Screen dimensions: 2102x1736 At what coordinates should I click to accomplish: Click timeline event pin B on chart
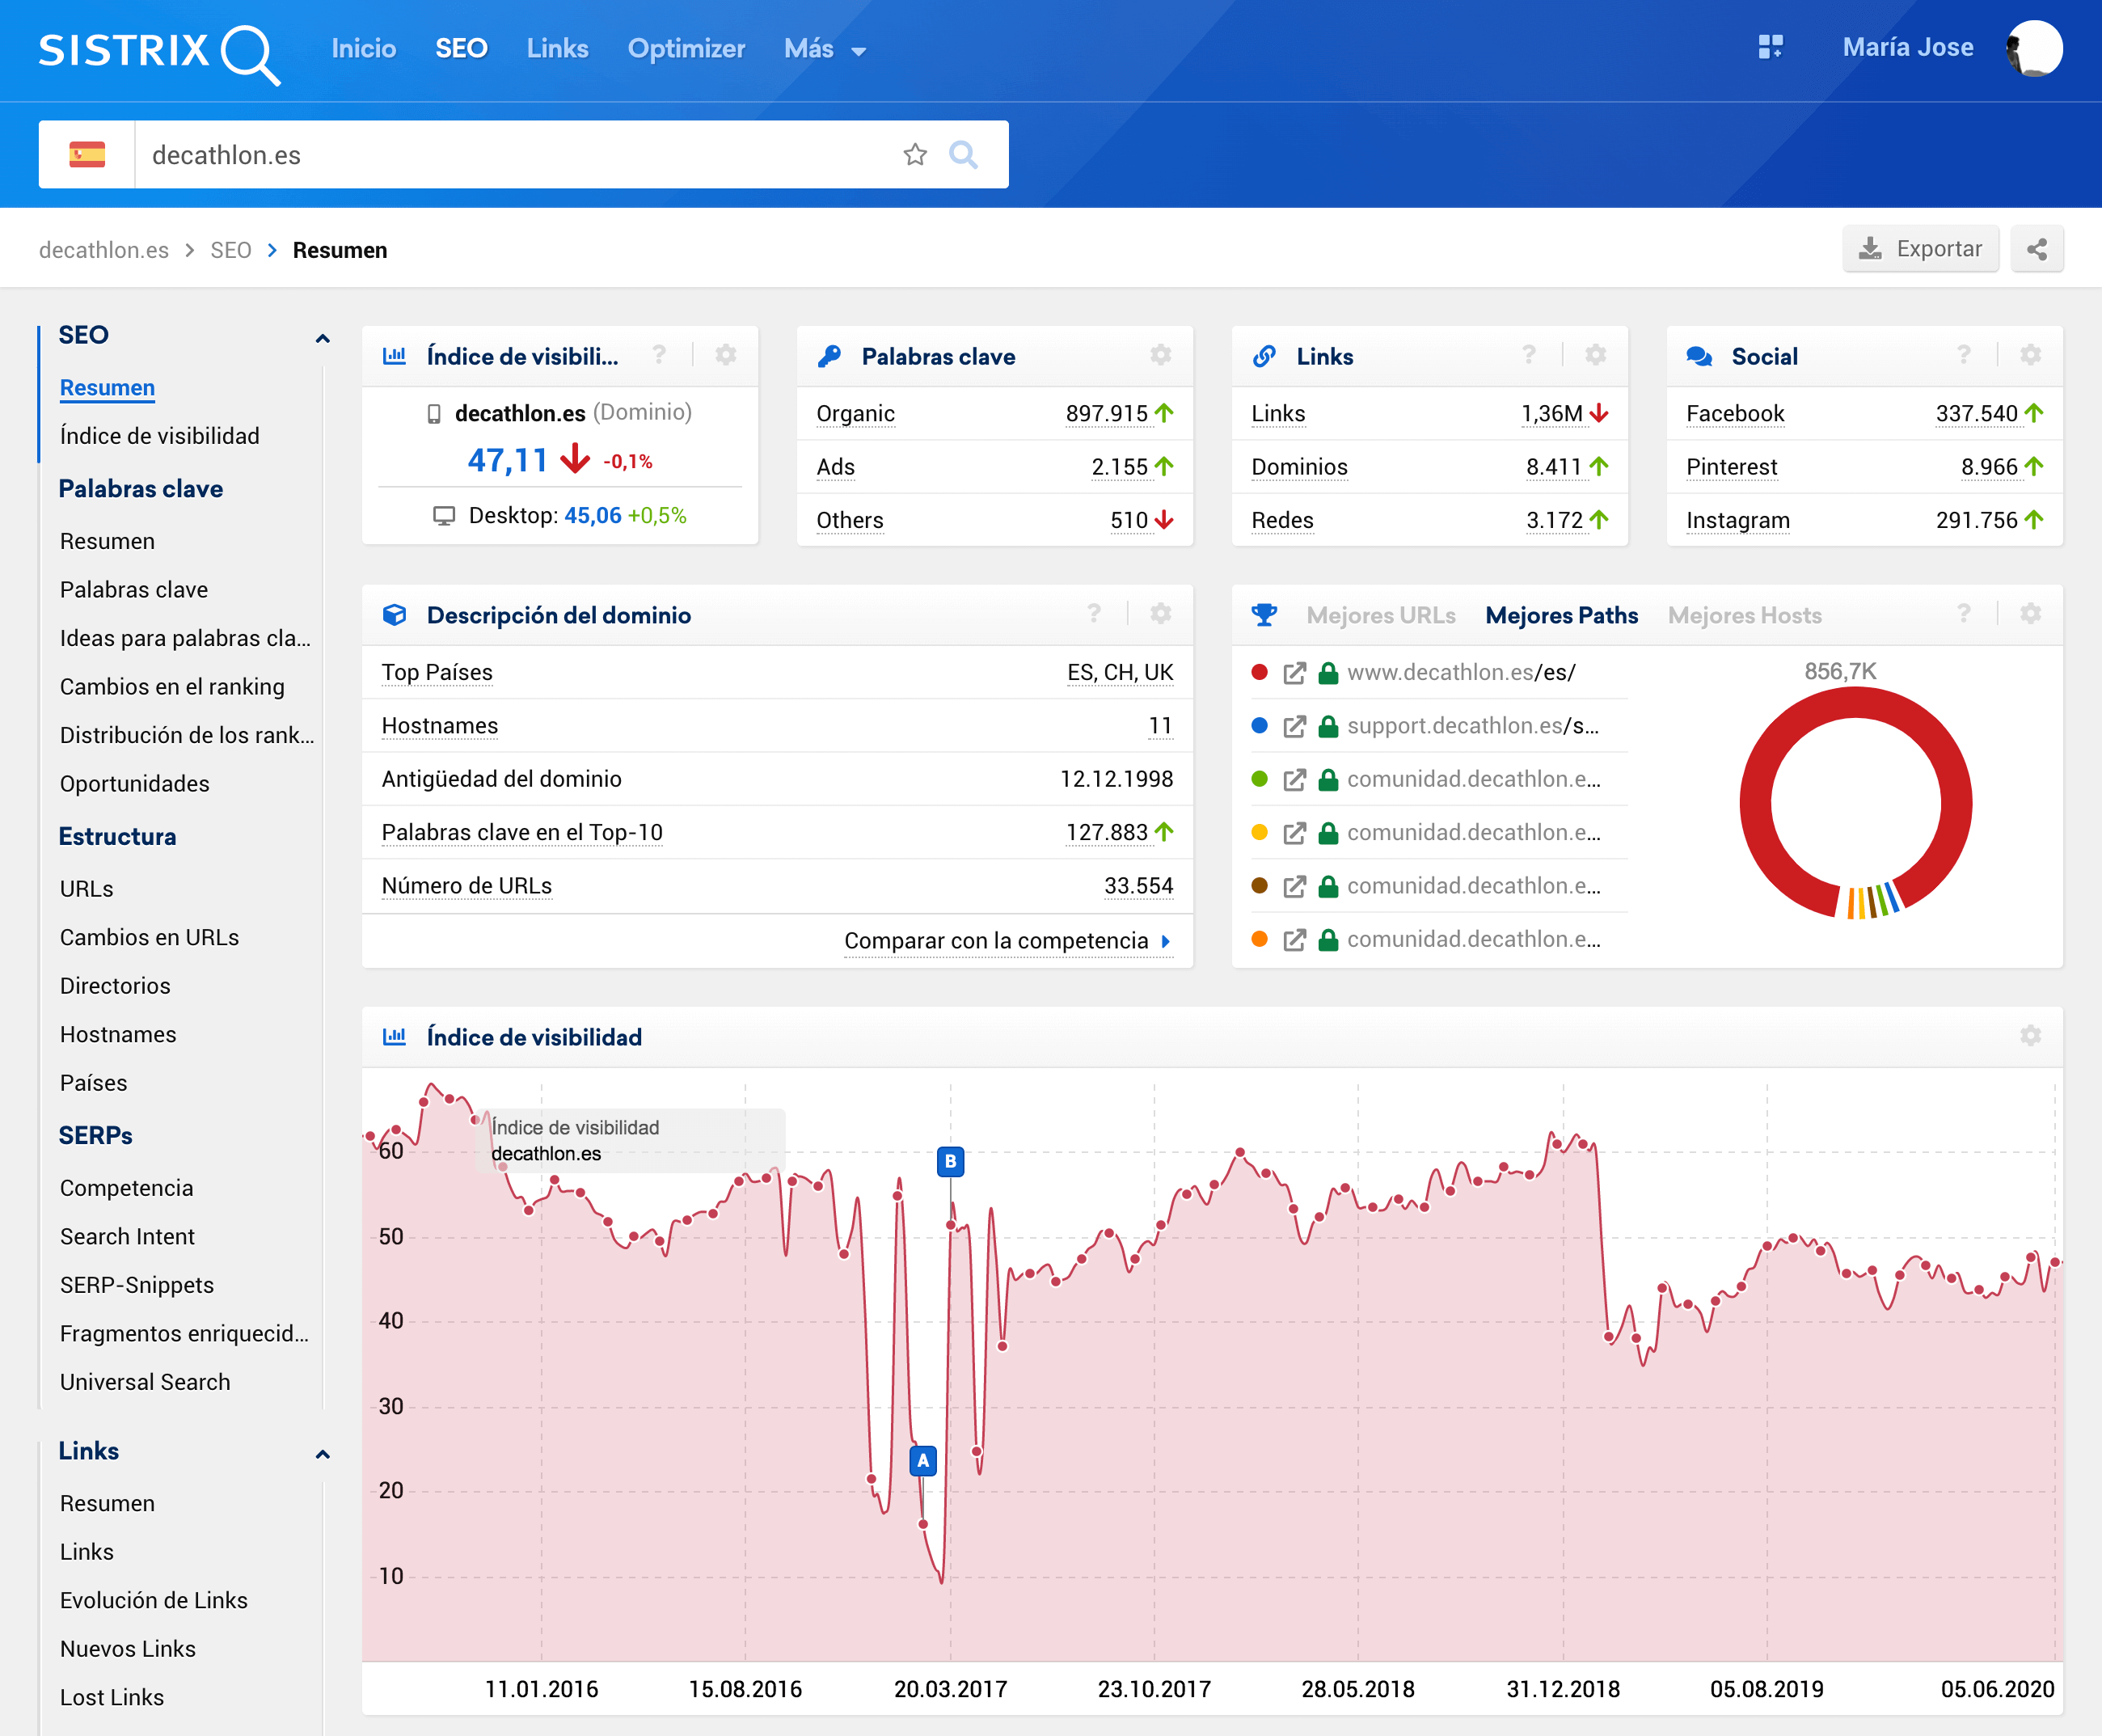click(x=950, y=1162)
